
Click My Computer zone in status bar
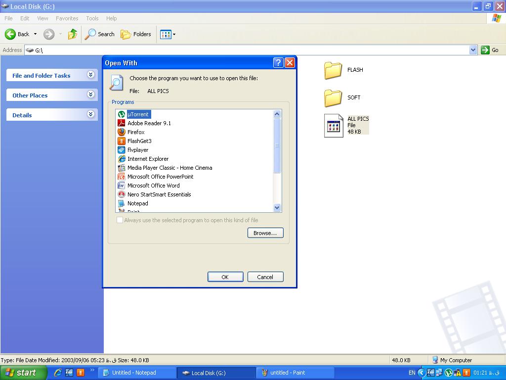click(452, 360)
